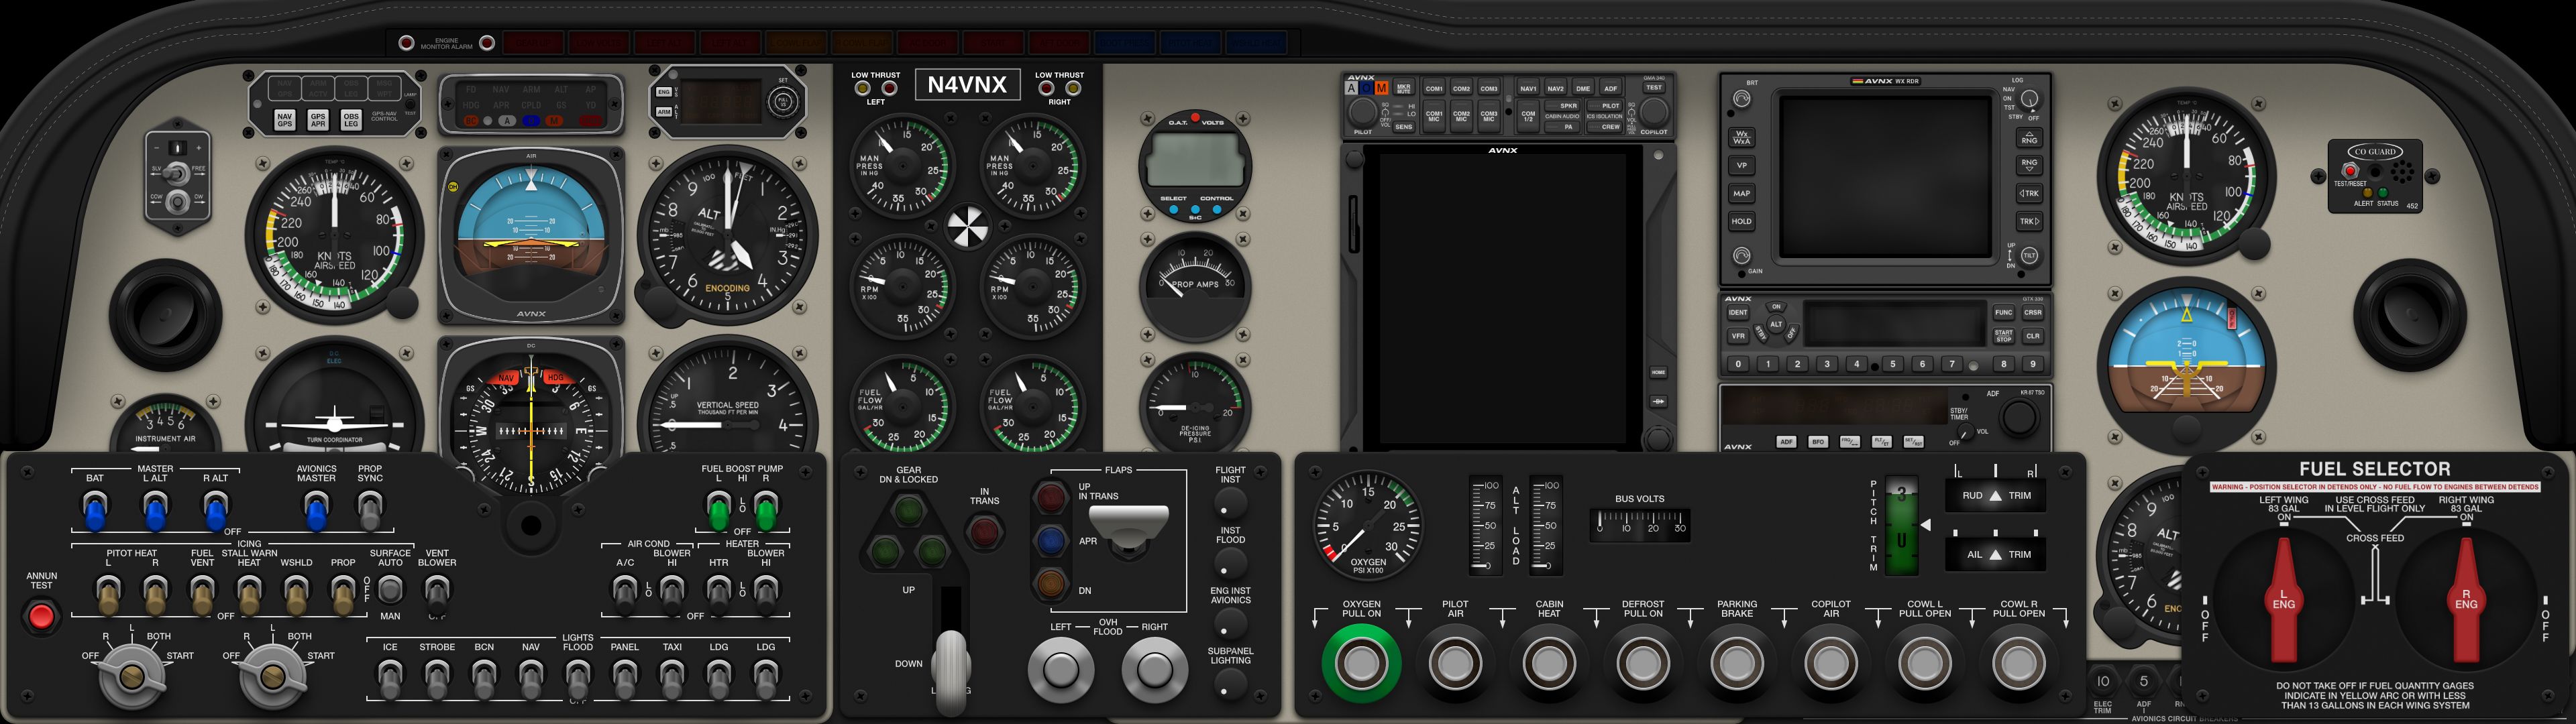Screen dimensions: 2576x724
Task: Push the red ANNUN TEST button
Action: click(x=41, y=617)
